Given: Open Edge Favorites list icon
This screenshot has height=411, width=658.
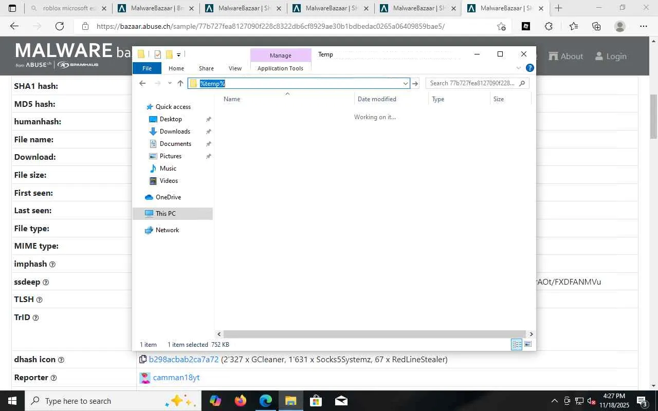Looking at the screenshot, I should (573, 26).
